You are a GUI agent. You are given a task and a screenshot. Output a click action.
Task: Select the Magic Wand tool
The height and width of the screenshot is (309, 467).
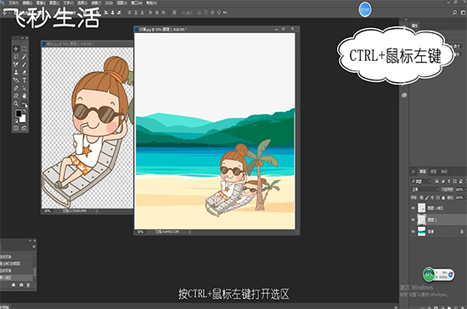(x=25, y=57)
